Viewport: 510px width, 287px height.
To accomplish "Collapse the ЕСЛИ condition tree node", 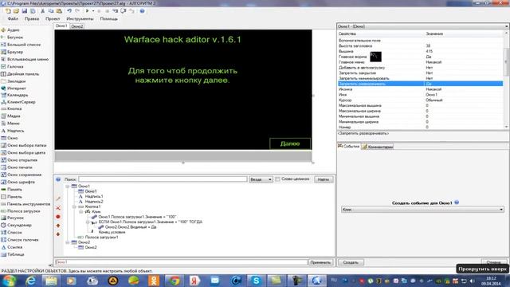I will [88, 222].
